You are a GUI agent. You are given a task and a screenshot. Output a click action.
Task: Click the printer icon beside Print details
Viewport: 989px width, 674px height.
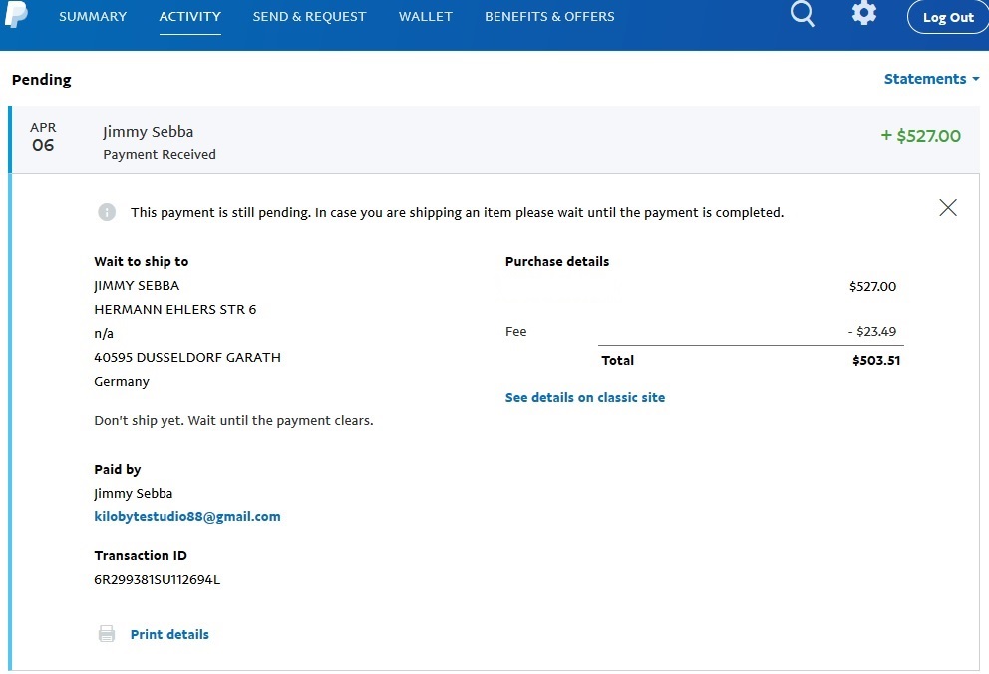pyautogui.click(x=107, y=634)
